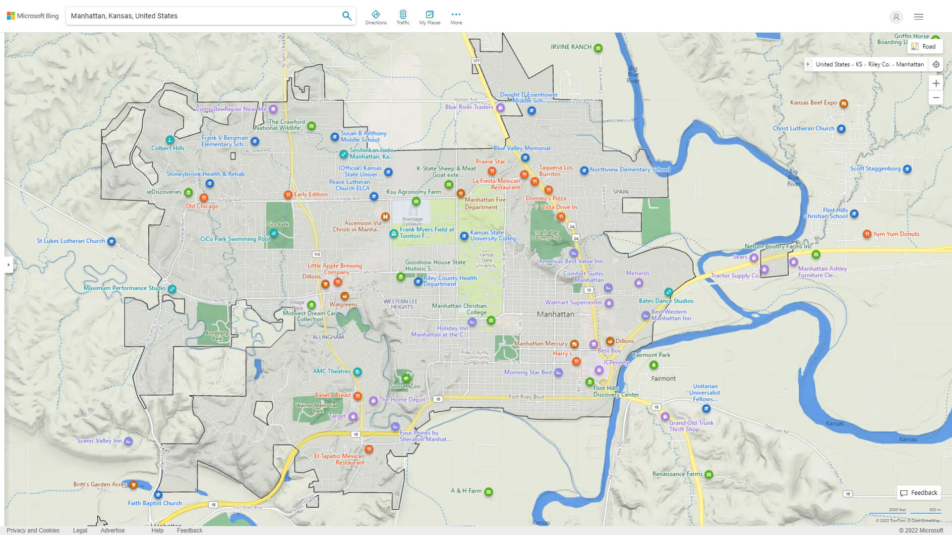952x535 pixels.
Task: Open the Directions panel
Action: 376,16
